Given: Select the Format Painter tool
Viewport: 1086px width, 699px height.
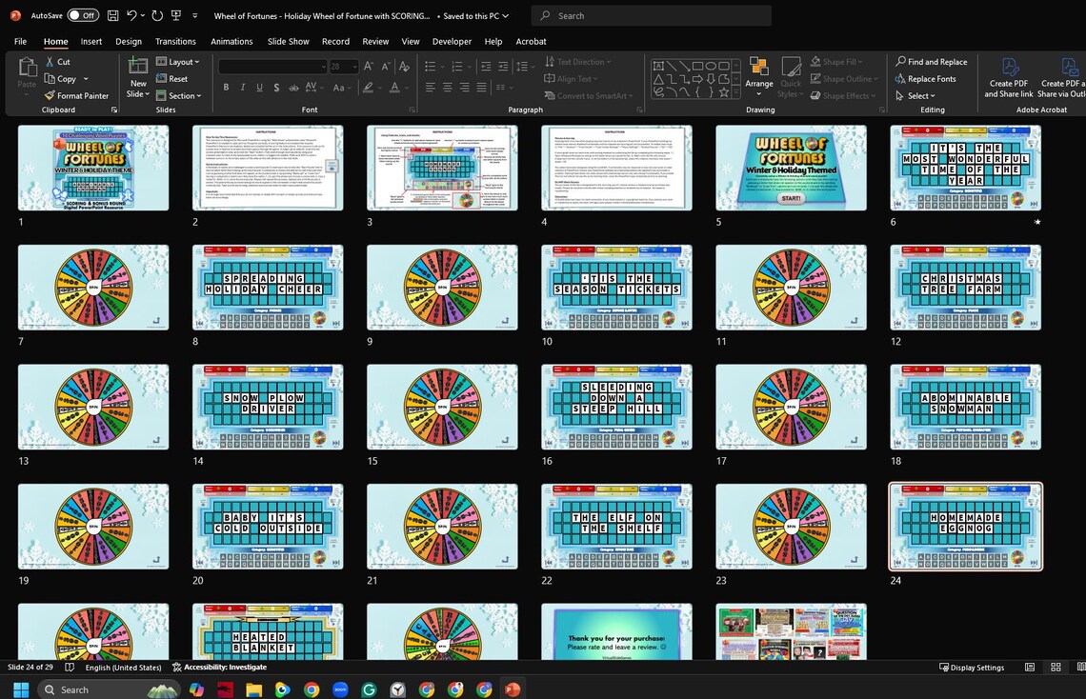Looking at the screenshot, I should [77, 95].
